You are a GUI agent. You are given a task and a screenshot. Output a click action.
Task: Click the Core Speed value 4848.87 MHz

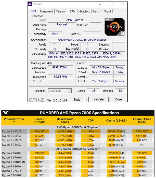pyautogui.click(x=60, y=67)
